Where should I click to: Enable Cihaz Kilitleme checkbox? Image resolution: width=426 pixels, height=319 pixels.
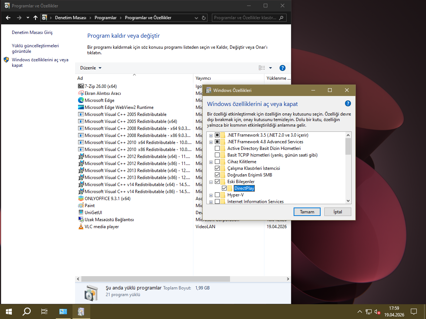[217, 162]
